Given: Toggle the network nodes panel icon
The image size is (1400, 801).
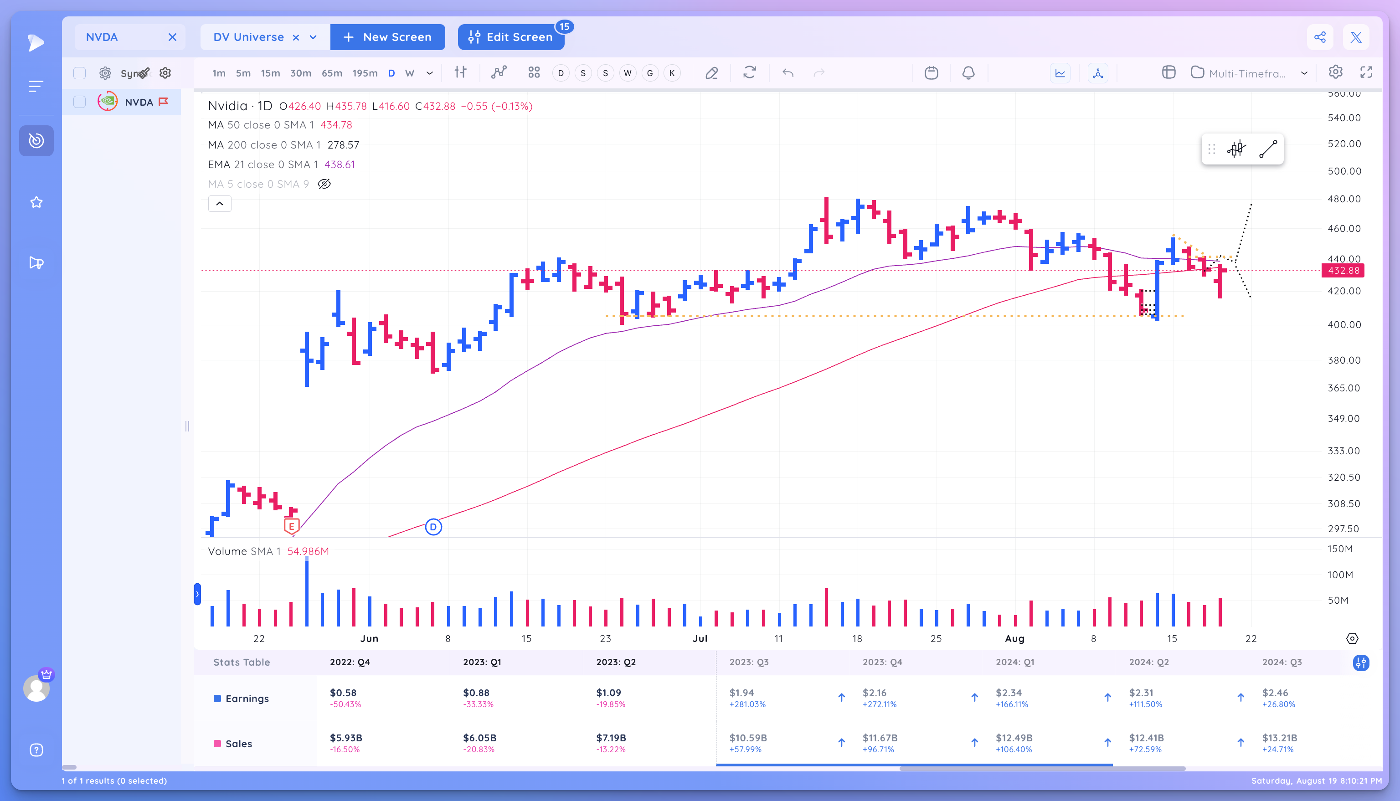Looking at the screenshot, I should tap(1098, 73).
